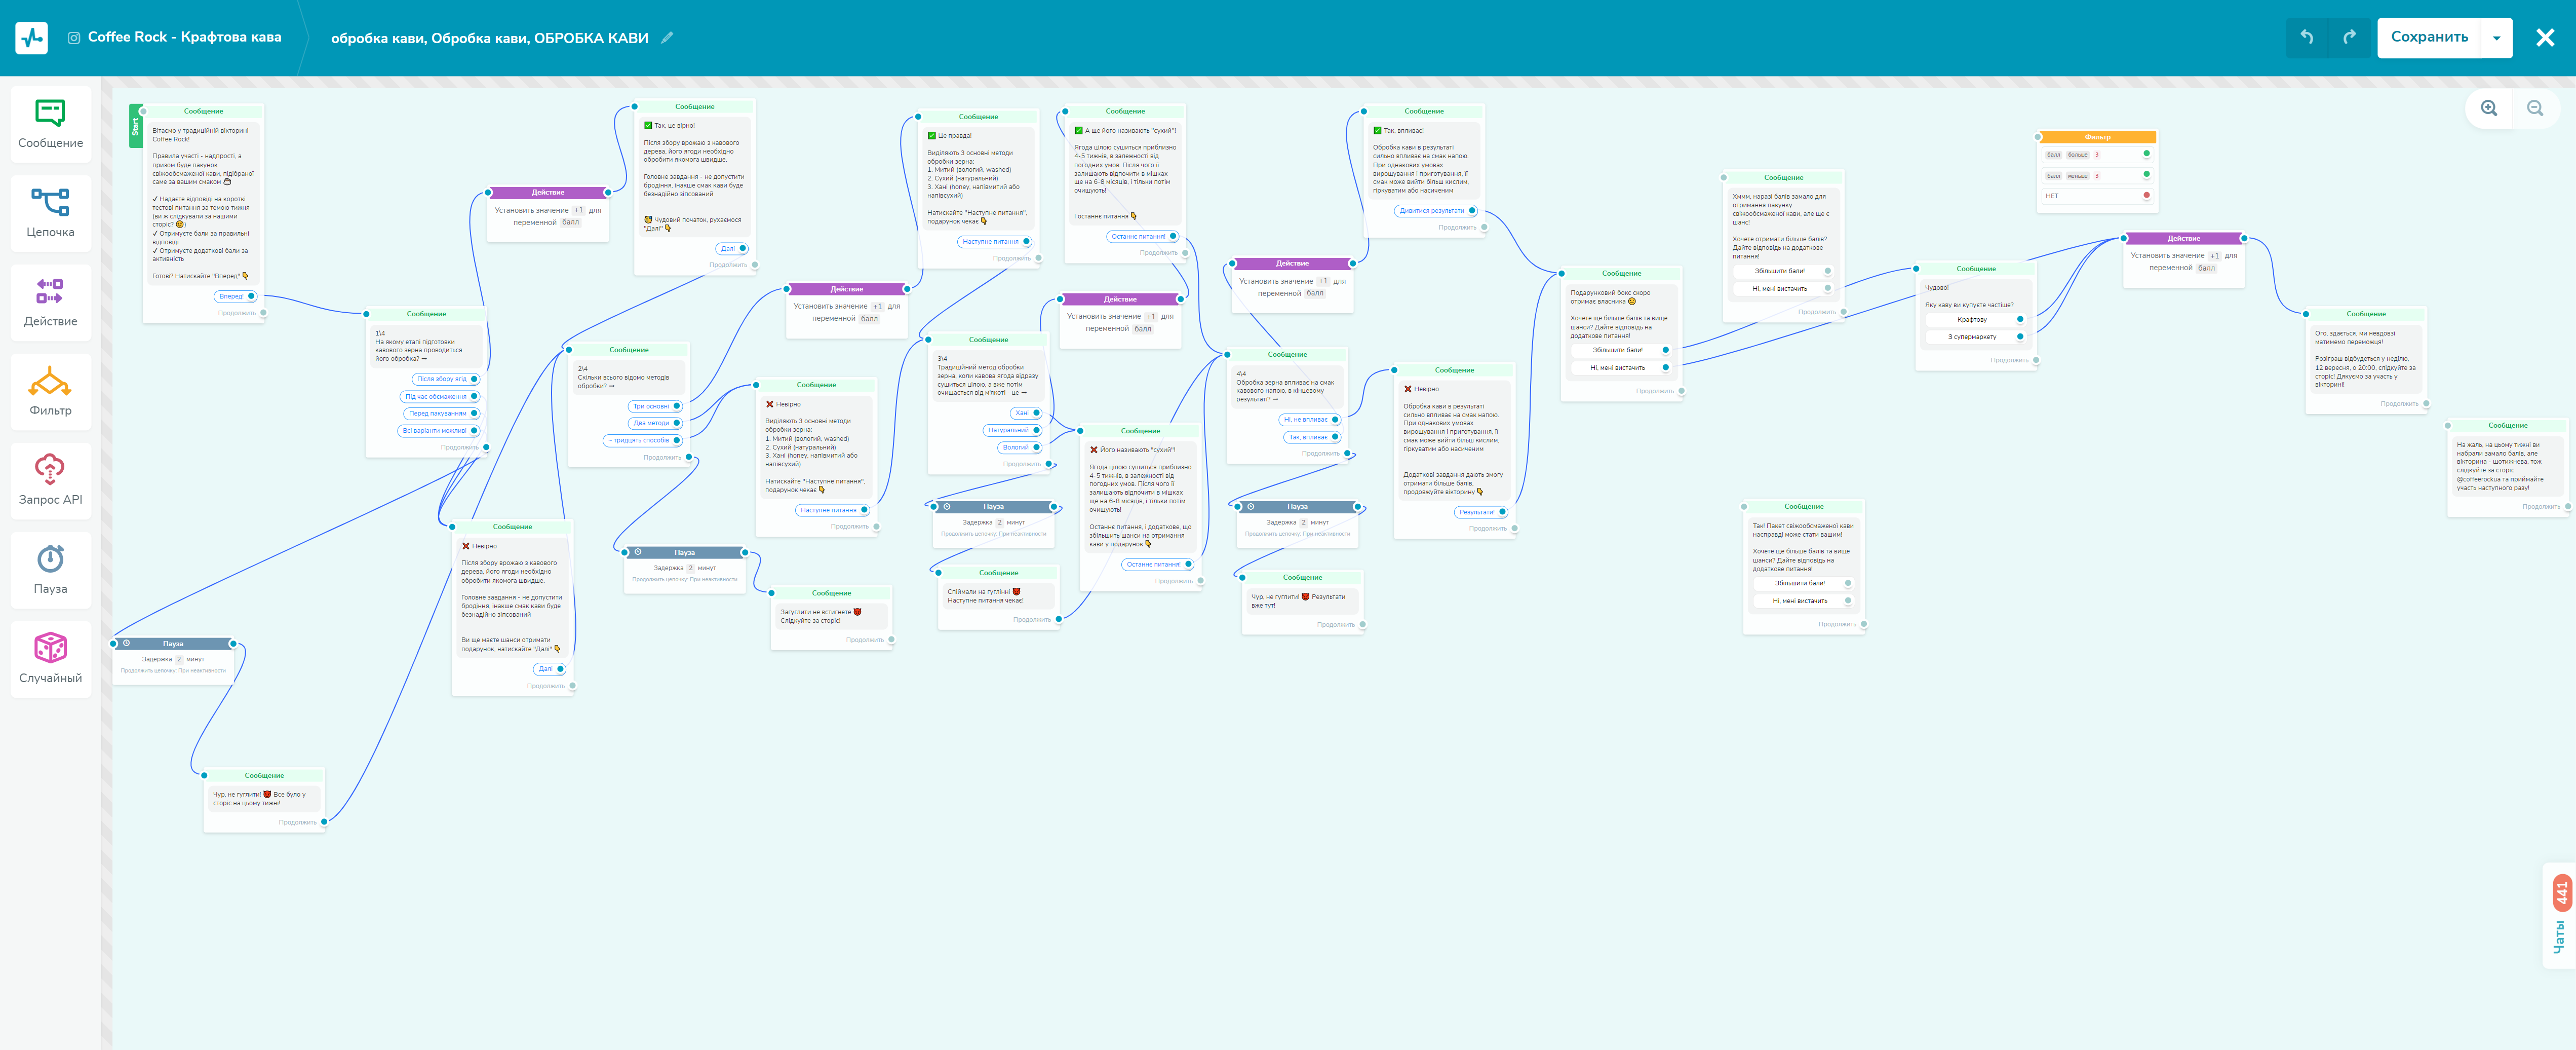The image size is (2576, 1050).
Task: Open the Чаты 441 side tab
Action: tap(2559, 916)
